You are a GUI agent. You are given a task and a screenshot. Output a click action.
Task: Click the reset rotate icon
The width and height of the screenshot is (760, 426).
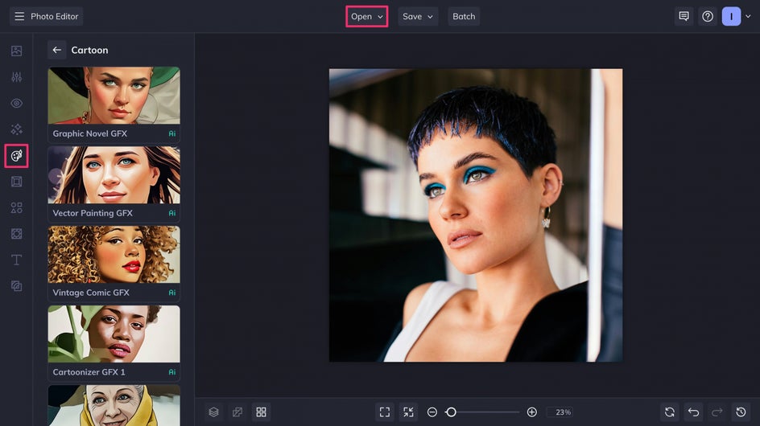670,412
